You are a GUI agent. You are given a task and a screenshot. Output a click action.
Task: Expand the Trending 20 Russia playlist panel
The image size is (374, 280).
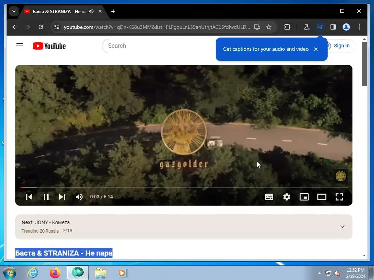(342, 227)
